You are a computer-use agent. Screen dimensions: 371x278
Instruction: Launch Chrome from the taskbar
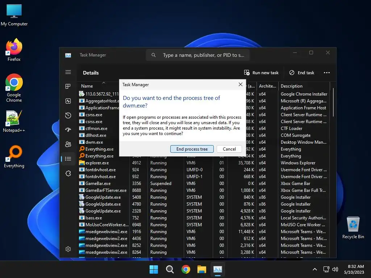[186, 269]
